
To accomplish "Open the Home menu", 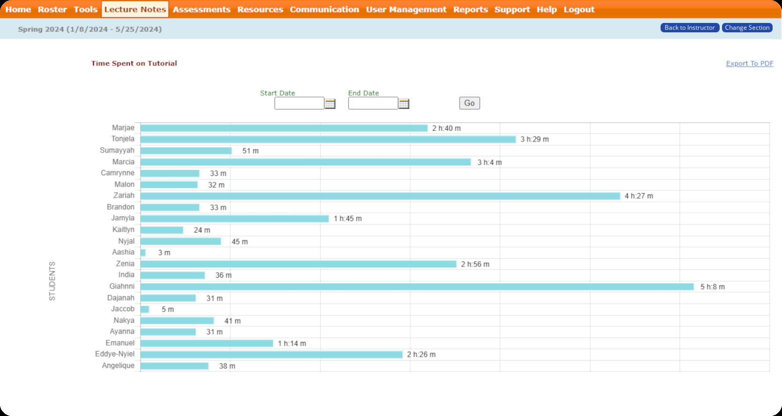I will click(x=18, y=9).
